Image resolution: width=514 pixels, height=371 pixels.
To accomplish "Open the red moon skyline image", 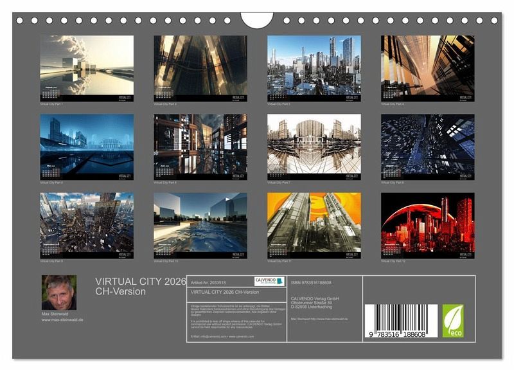I will click(x=428, y=226).
